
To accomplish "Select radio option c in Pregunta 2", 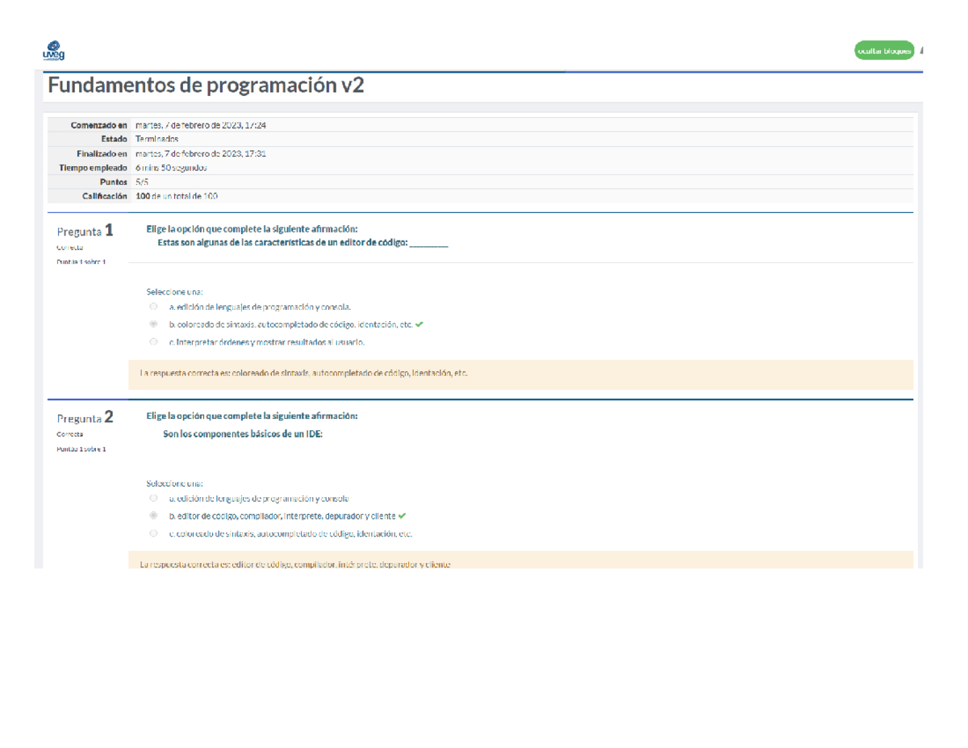I will [x=153, y=533].
